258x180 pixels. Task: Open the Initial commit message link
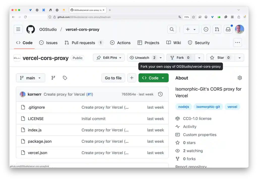pos(93,119)
